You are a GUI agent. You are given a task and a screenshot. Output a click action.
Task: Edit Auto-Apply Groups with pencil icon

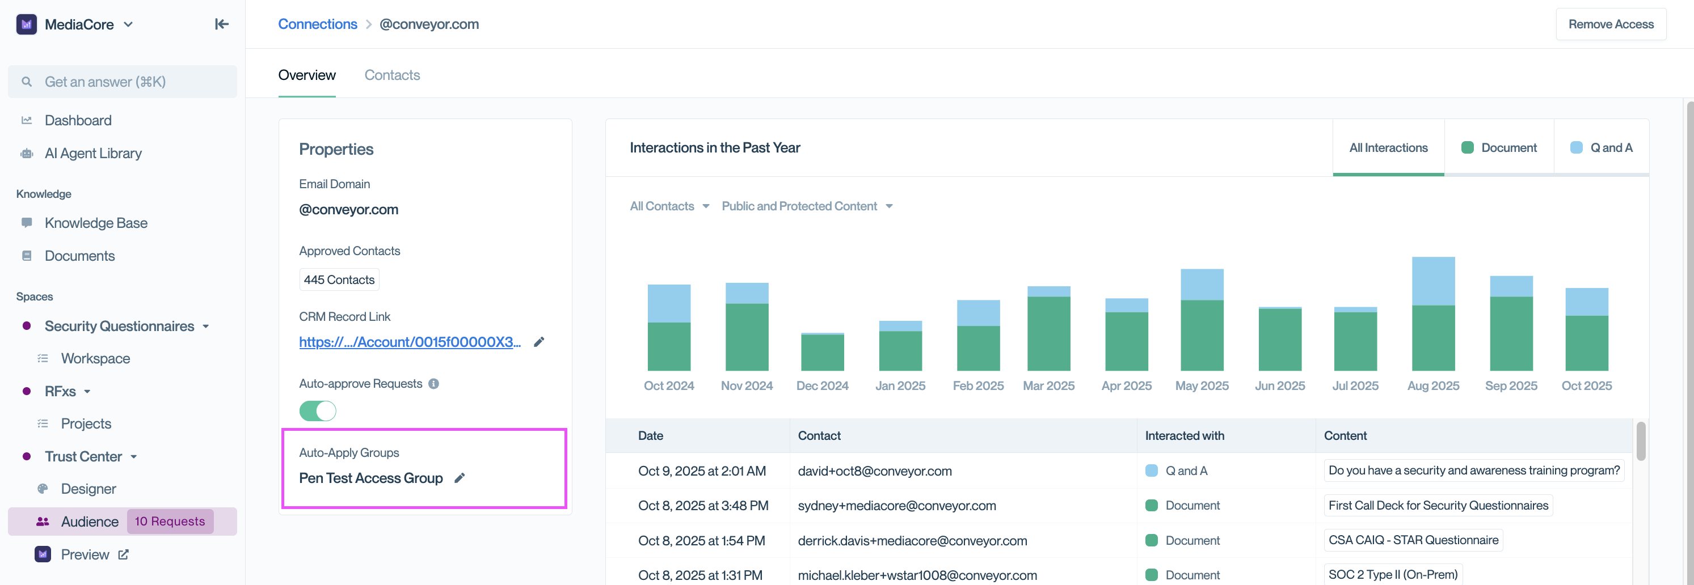click(460, 478)
